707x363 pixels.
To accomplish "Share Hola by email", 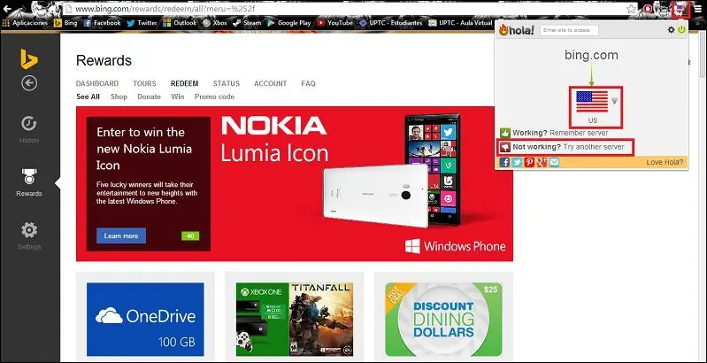I will (554, 162).
